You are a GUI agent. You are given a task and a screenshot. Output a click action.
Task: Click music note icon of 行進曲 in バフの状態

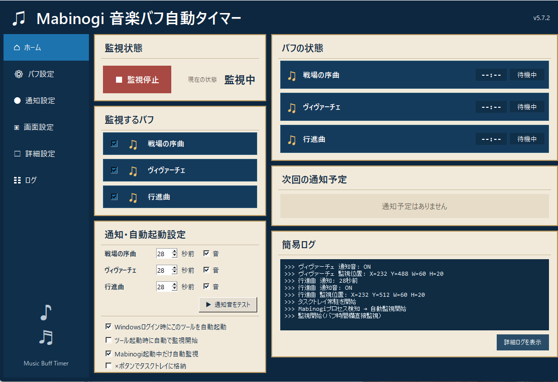coord(292,140)
